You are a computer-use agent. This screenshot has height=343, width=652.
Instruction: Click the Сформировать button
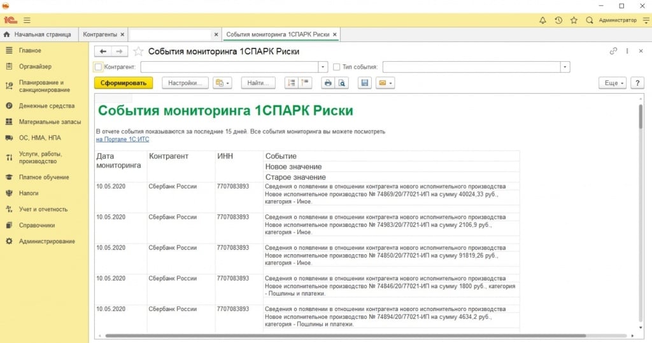point(124,83)
